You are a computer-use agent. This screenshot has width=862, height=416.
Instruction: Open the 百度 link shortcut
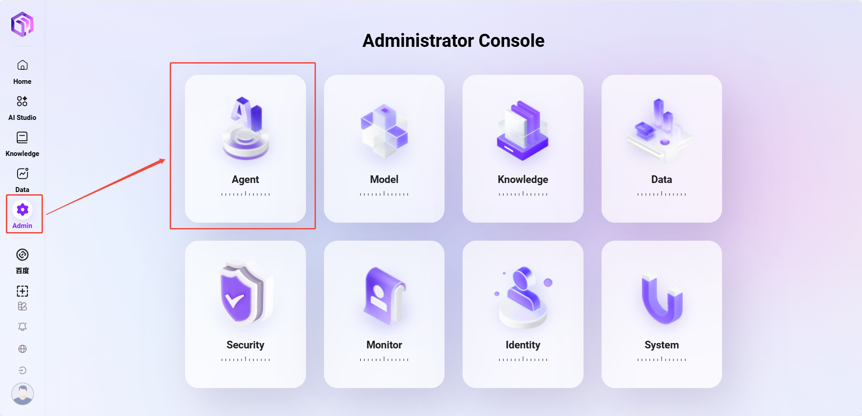(x=22, y=261)
